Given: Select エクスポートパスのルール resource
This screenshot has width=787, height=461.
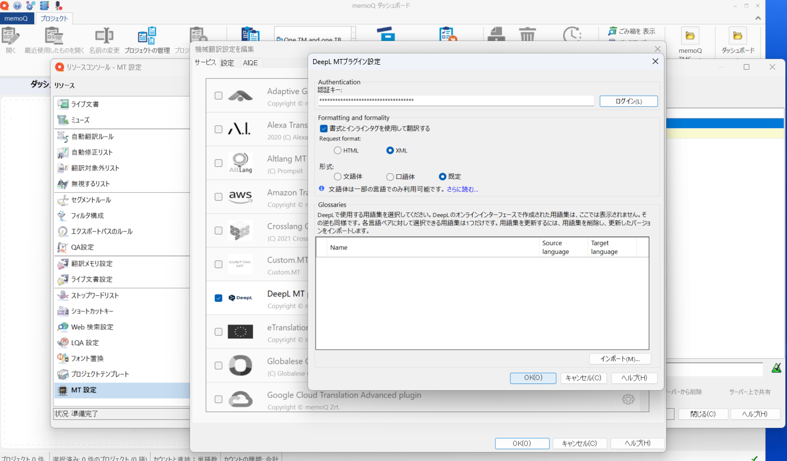Looking at the screenshot, I should click(x=122, y=232).
